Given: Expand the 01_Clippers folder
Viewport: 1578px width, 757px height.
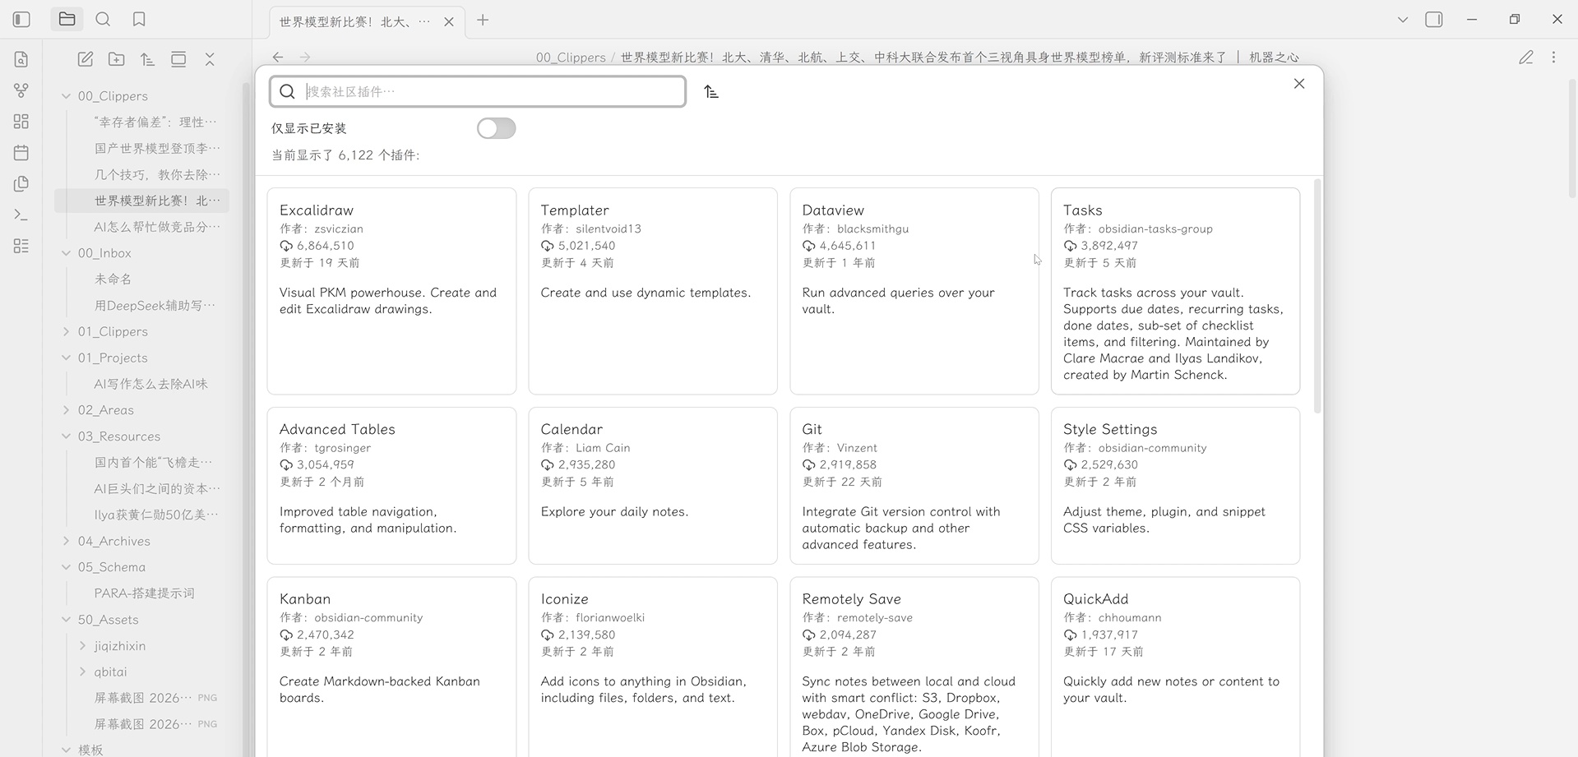Looking at the screenshot, I should point(67,332).
